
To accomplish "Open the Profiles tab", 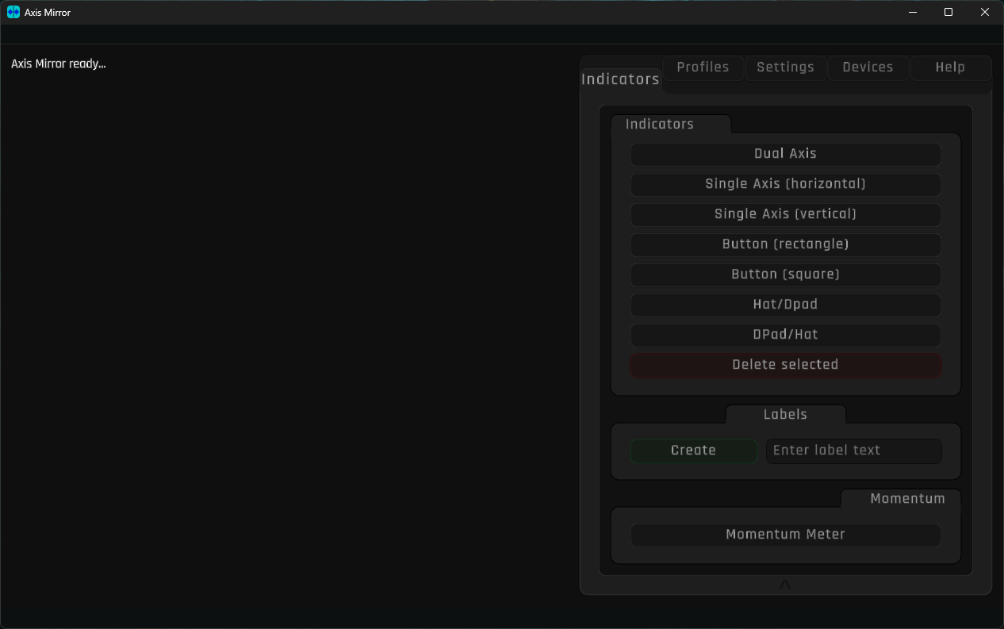I will 703,67.
